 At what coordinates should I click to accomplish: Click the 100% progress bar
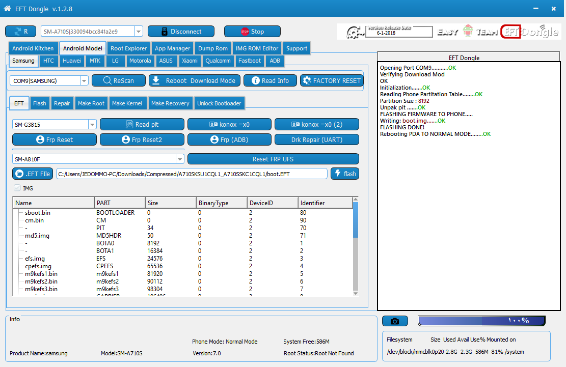481,321
